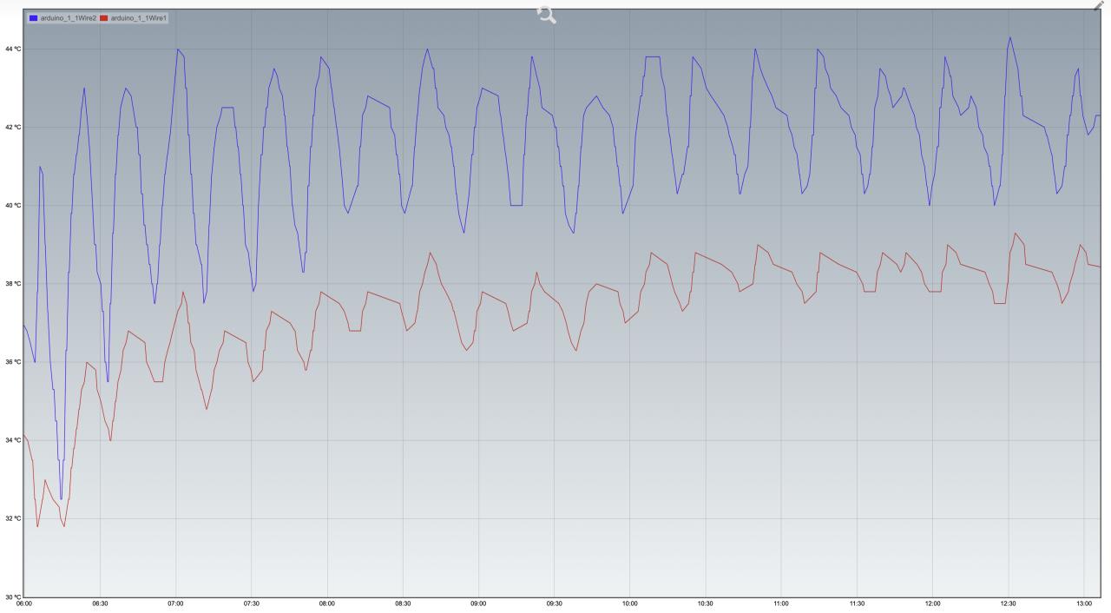
Task: Click the blue line's highest peak near 12:30
Action: pyautogui.click(x=1009, y=38)
